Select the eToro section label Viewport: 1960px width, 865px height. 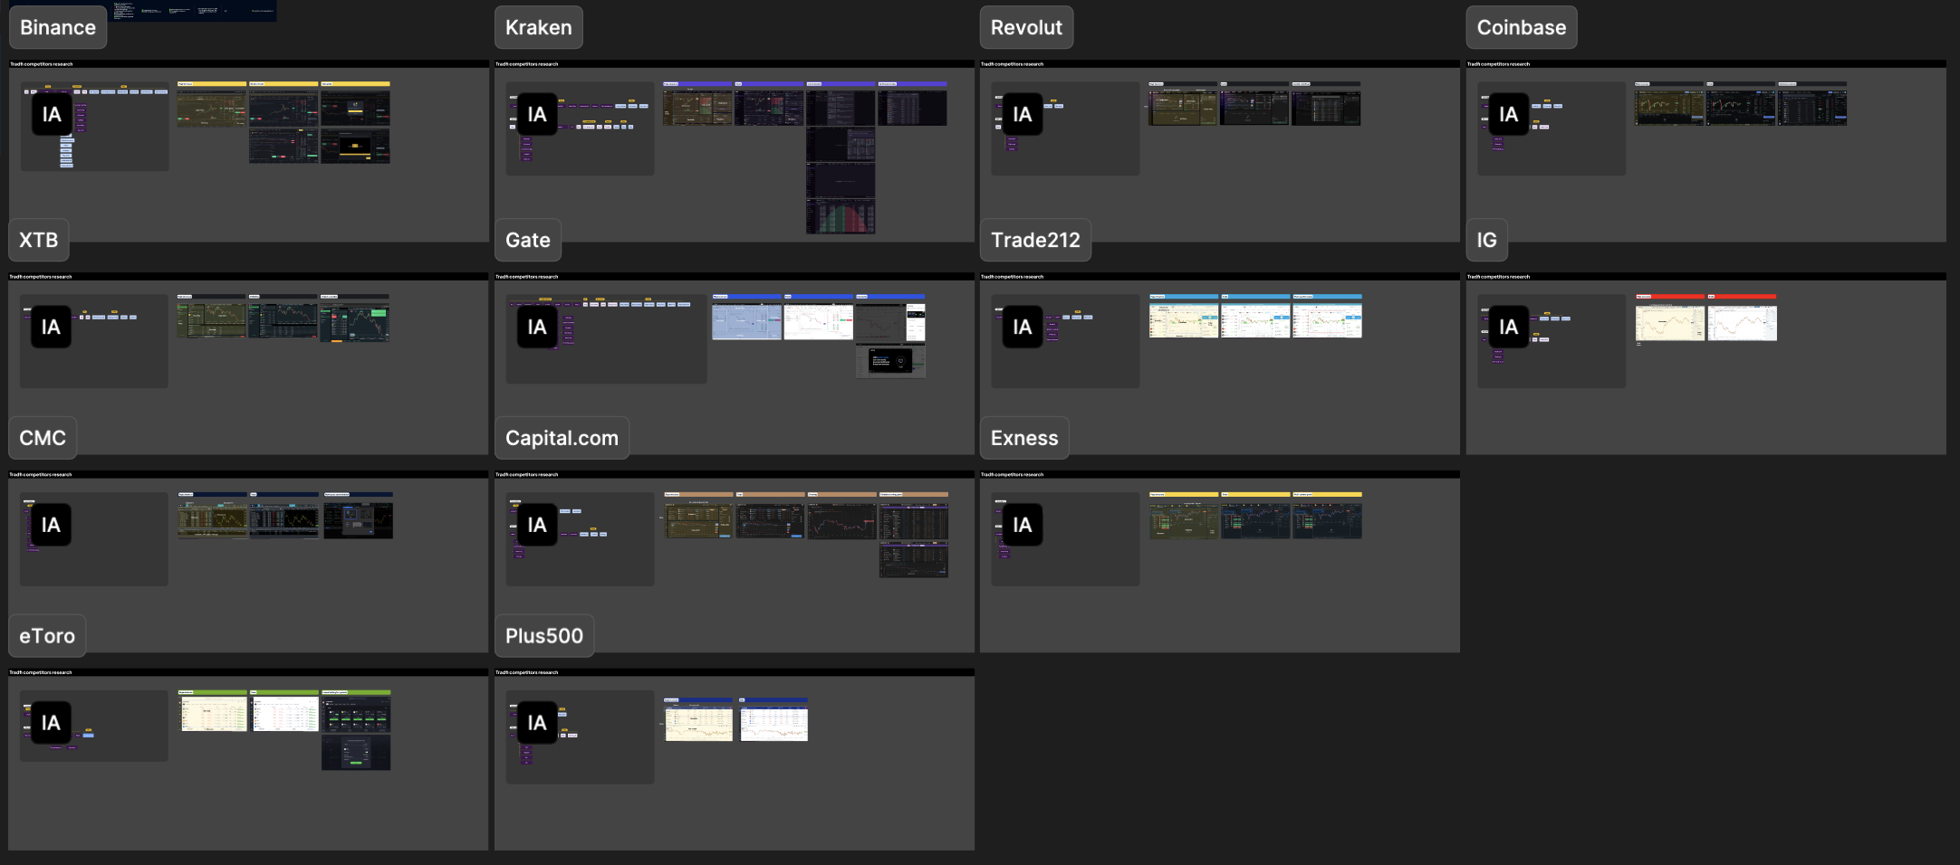(x=47, y=636)
